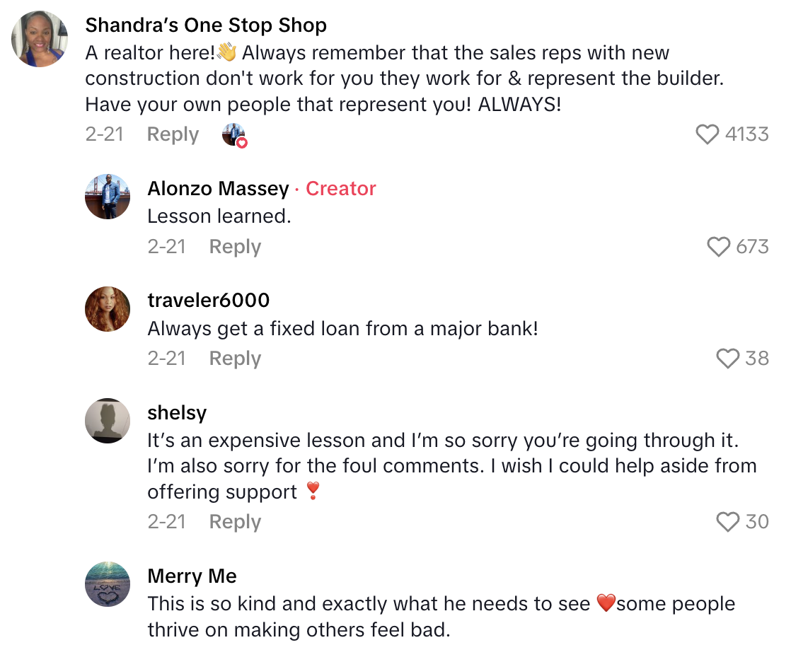This screenshot has height=645, width=791.
Task: Click creator-liked badge under Shandra's comment
Action: [234, 134]
